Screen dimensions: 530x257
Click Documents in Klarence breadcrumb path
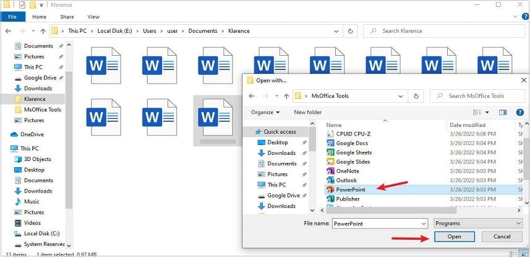pyautogui.click(x=203, y=31)
